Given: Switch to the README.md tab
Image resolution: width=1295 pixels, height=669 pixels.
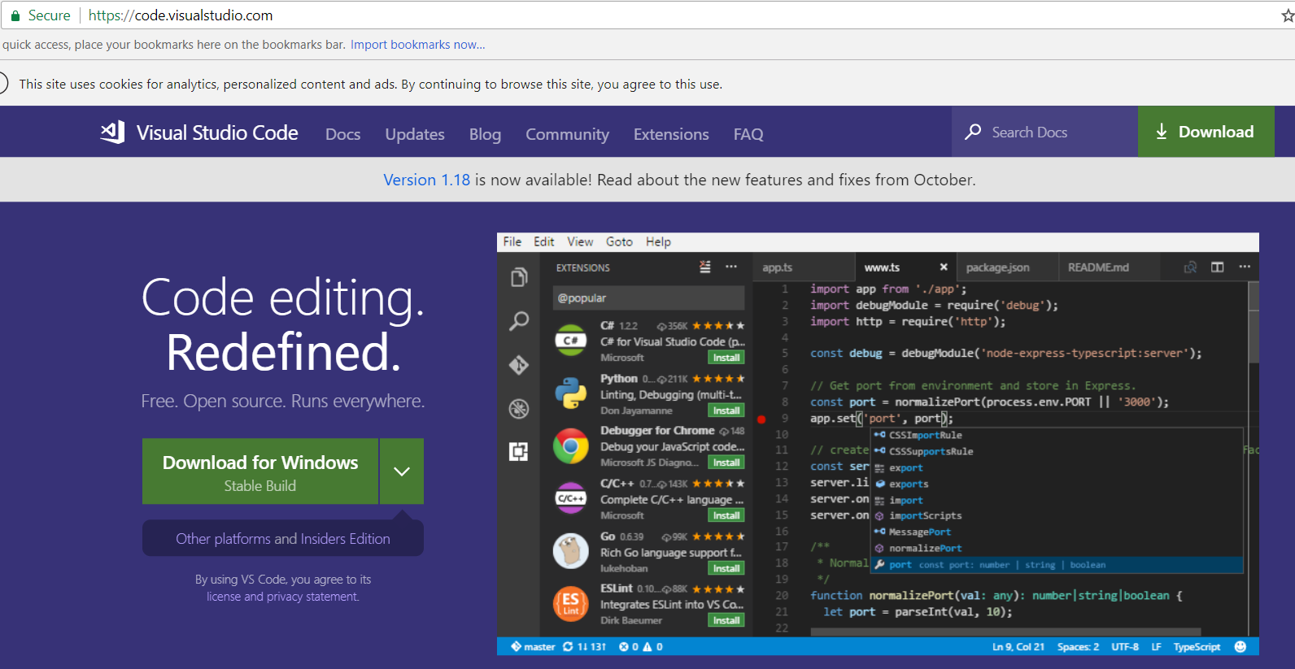Looking at the screenshot, I should (x=1099, y=267).
